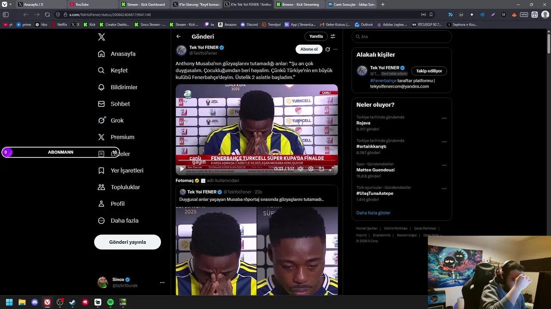Focus the Ara search field
The width and height of the screenshot is (551, 309).
pyautogui.click(x=402, y=36)
